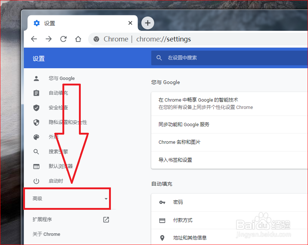Viewport: 308px width, 245px height.
Task: Reload the settings page
Action: point(63,39)
